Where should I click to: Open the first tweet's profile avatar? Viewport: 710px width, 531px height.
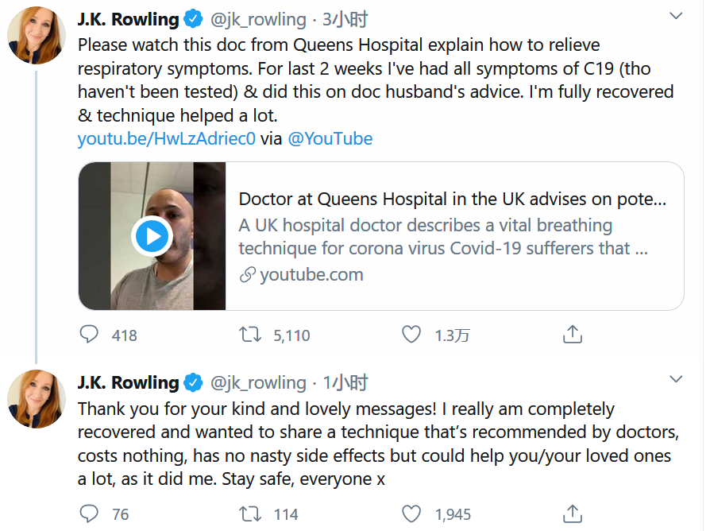[37, 37]
